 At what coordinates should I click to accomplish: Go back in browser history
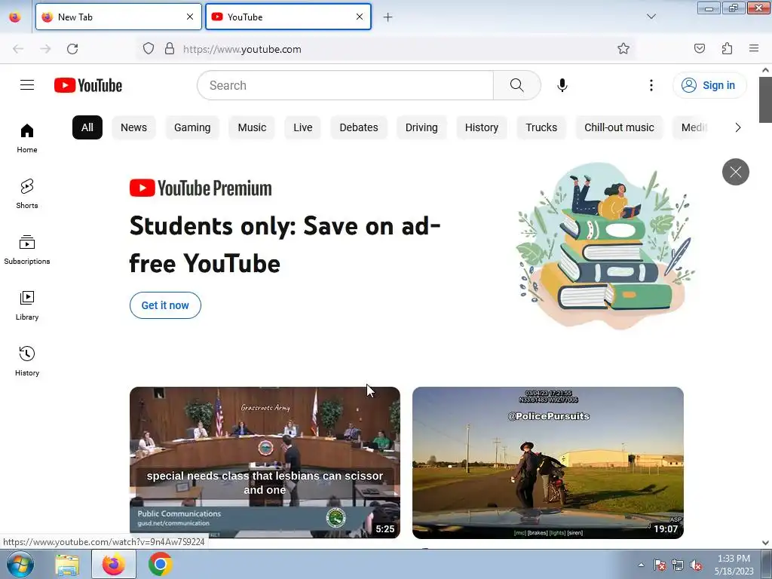(18, 49)
